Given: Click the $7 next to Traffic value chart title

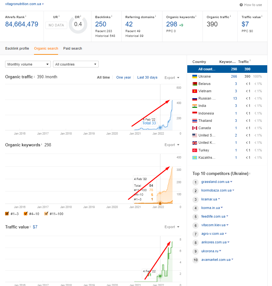Looking at the screenshot, I should [x=35, y=227].
